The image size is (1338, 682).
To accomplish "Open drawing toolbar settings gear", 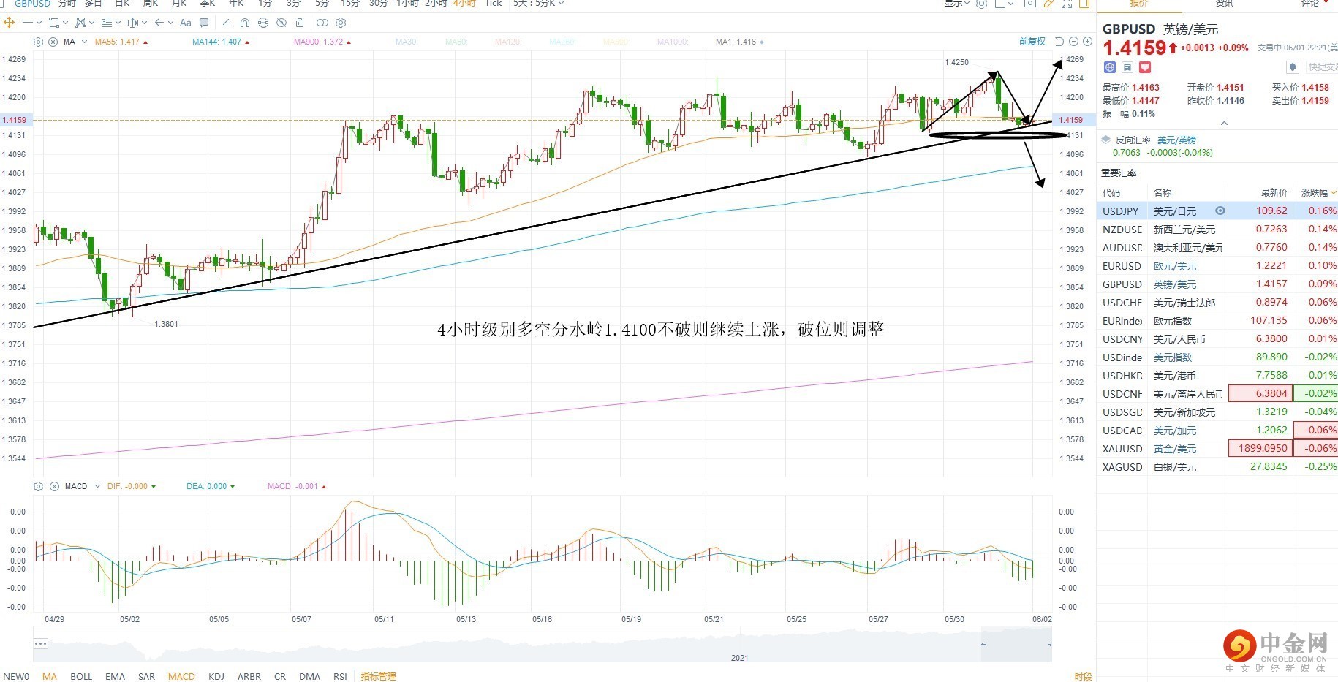I will [341, 23].
